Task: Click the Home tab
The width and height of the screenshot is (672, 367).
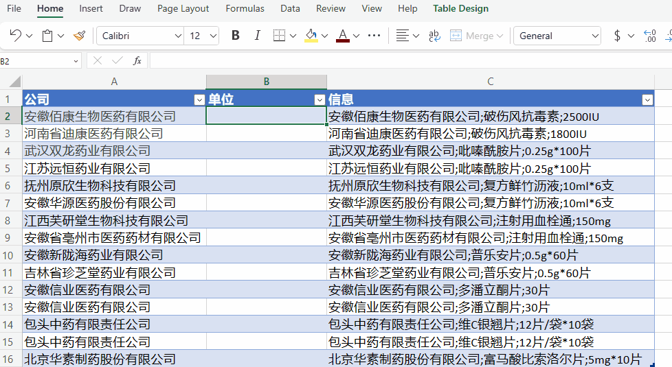Action: [50, 8]
